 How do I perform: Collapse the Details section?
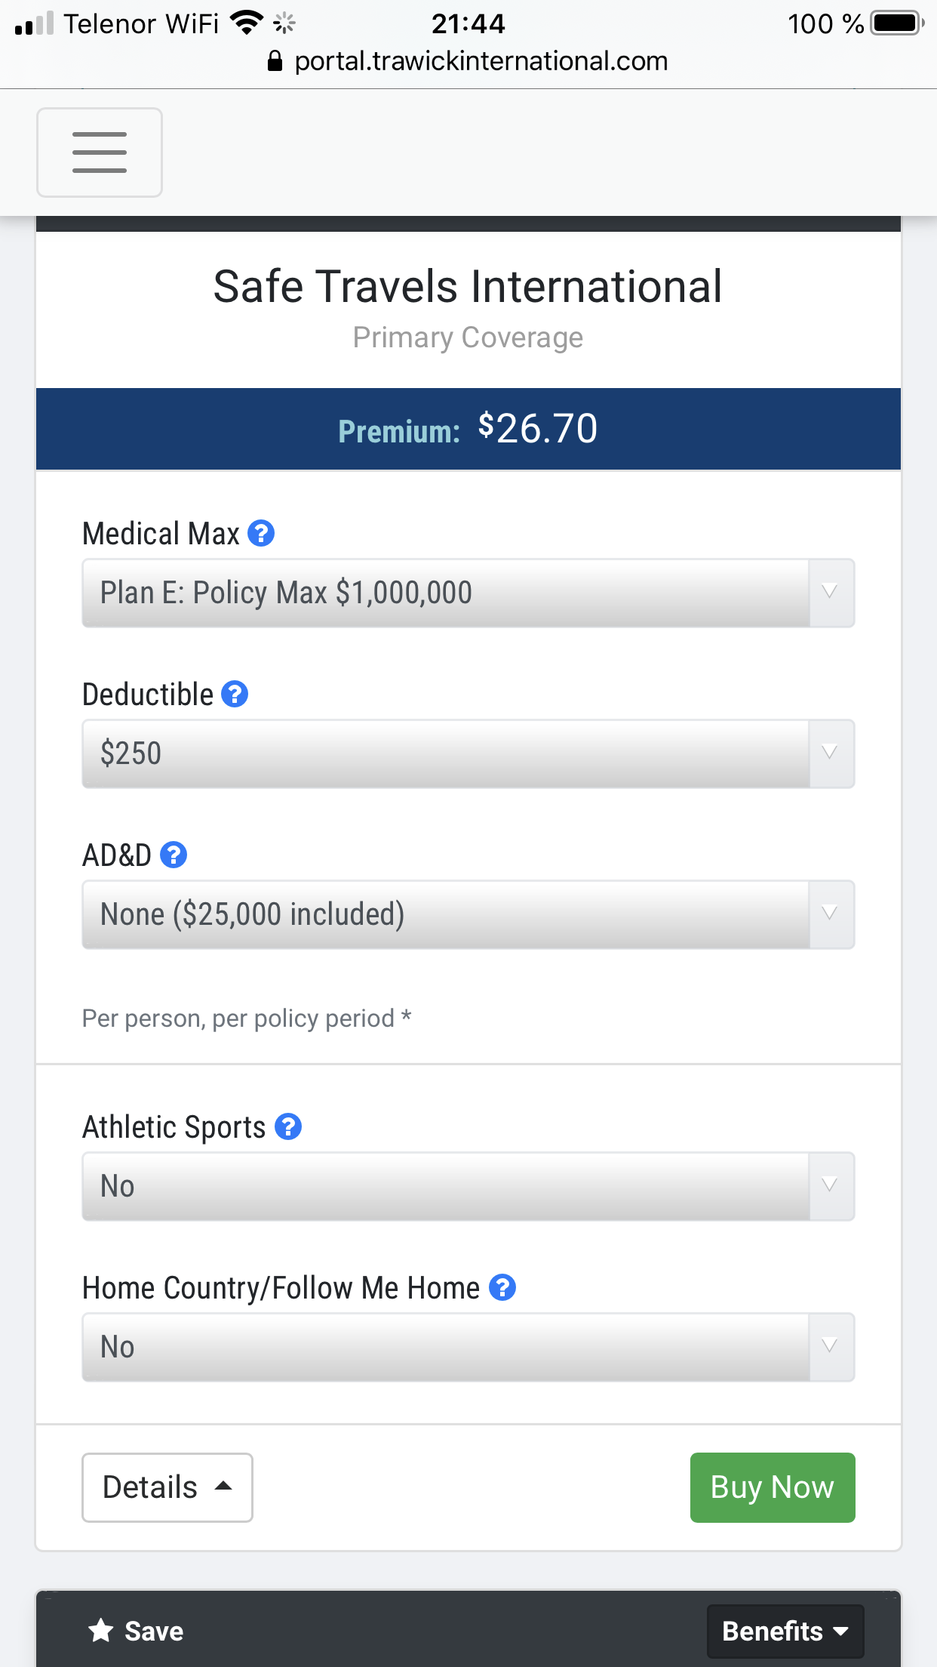[167, 1487]
